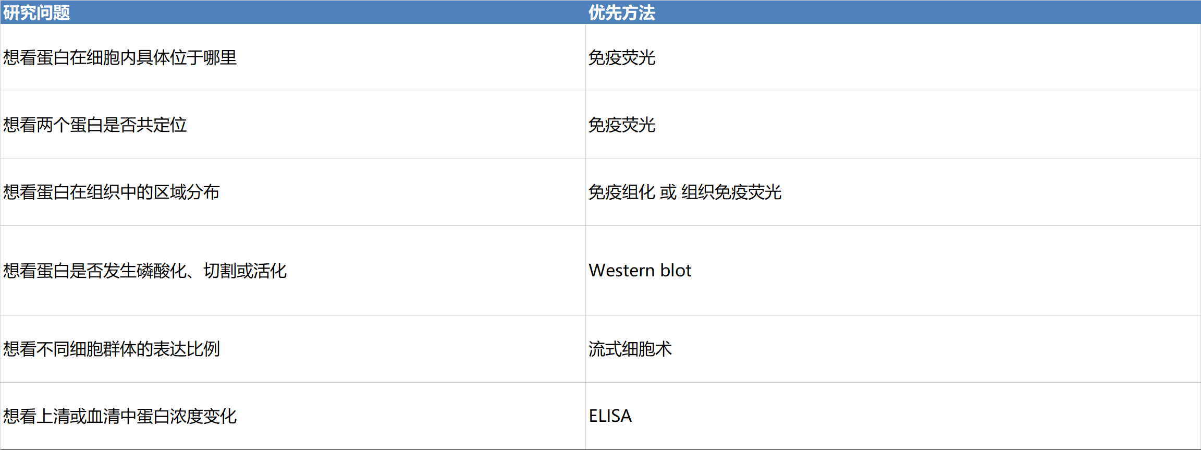Image resolution: width=1201 pixels, height=450 pixels.
Task: Select 免疫荧光 in the 共定位 row
Action: (621, 125)
